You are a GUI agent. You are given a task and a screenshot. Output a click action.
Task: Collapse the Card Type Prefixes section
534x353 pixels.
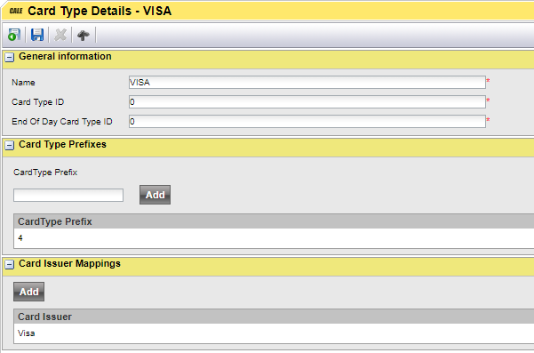click(x=10, y=146)
